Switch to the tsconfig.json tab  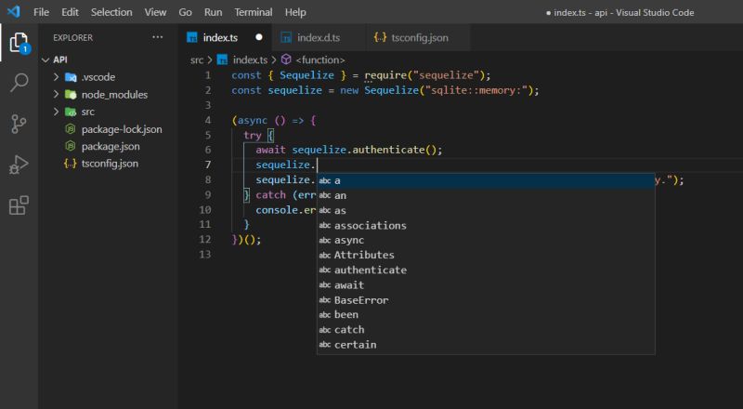point(419,37)
